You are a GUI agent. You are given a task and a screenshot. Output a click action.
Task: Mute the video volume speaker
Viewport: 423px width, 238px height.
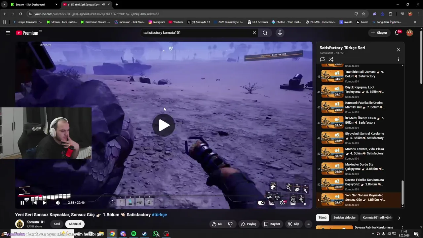coord(58,203)
